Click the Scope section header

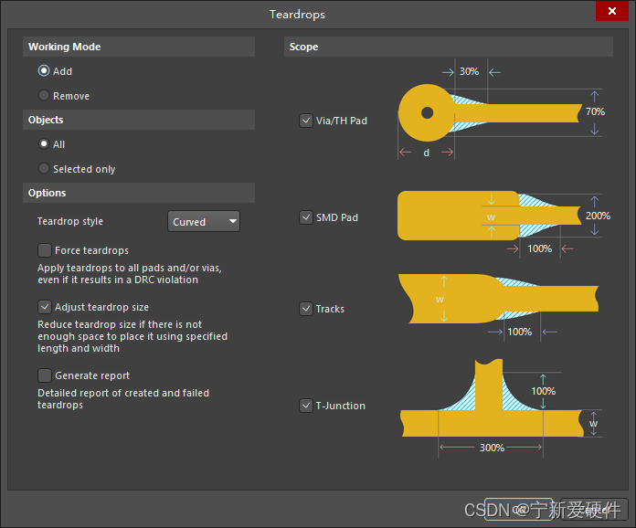pyautogui.click(x=448, y=47)
